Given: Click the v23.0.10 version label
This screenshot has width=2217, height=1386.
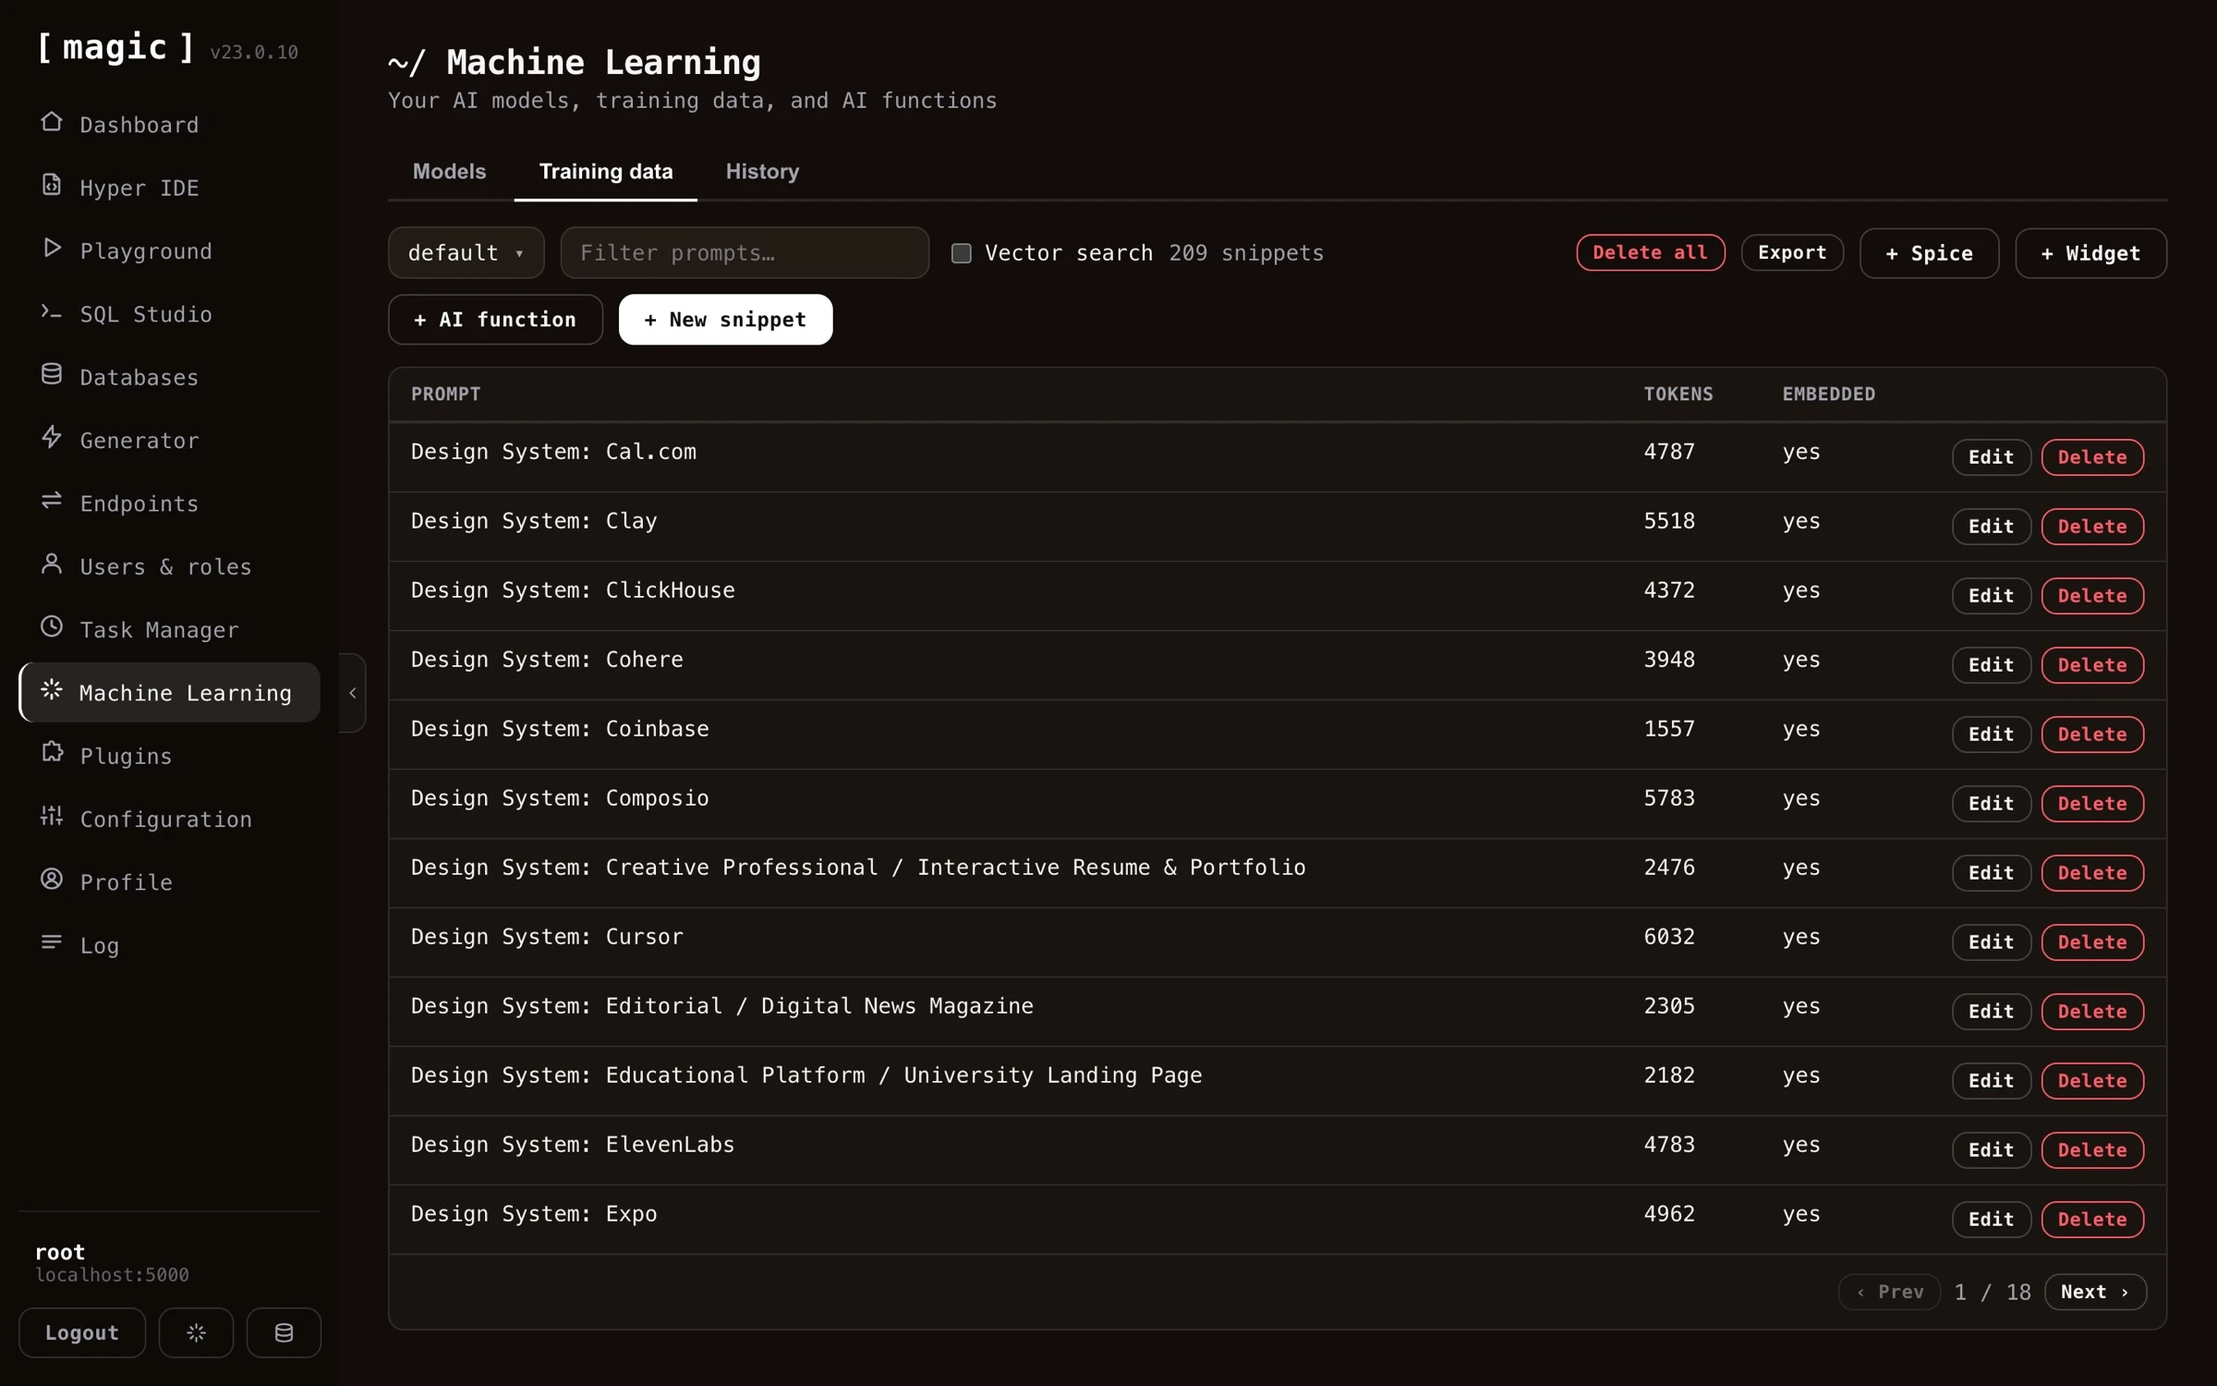Looking at the screenshot, I should [x=254, y=53].
